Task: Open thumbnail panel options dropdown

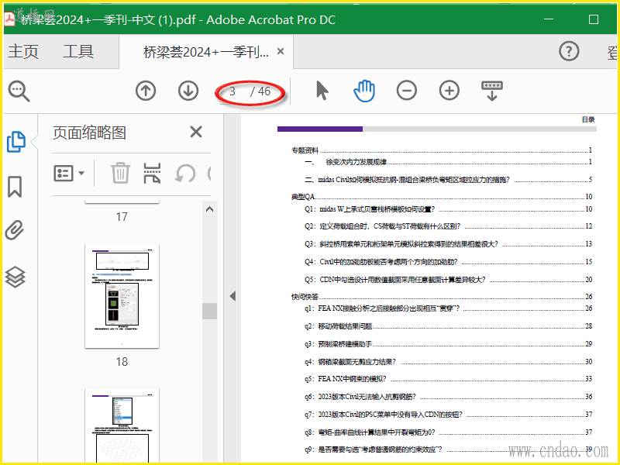Action: coord(69,173)
